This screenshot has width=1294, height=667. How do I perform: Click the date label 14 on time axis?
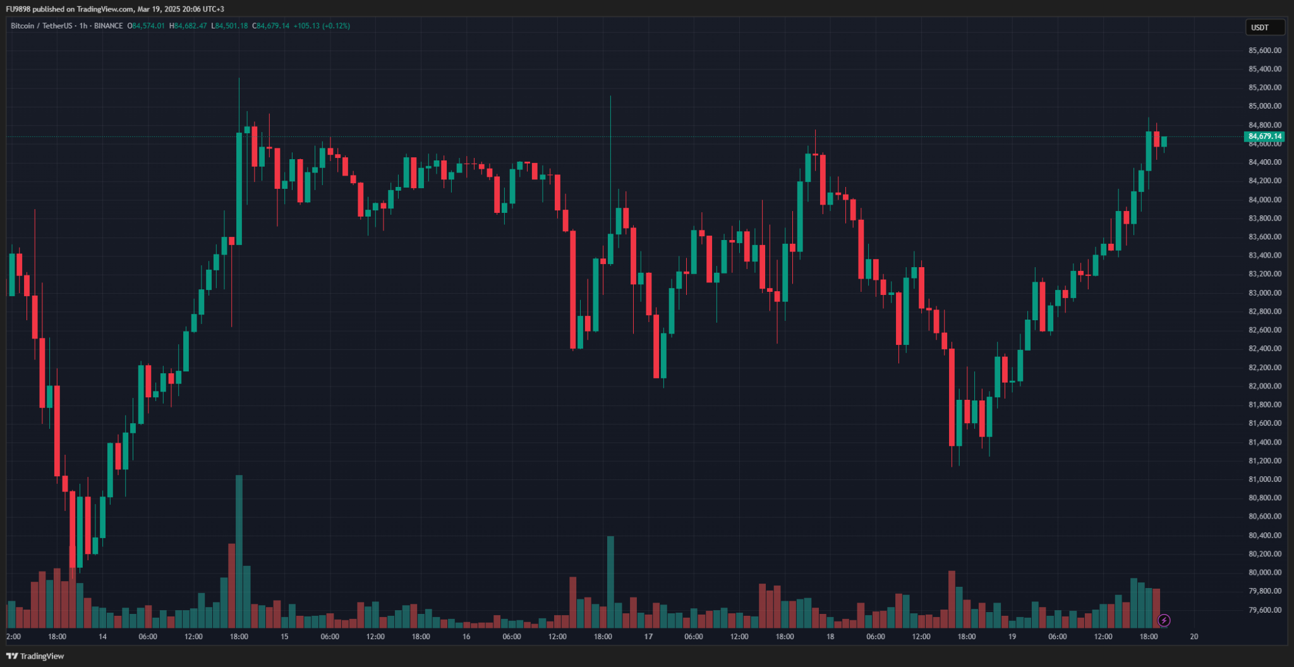[x=102, y=637]
